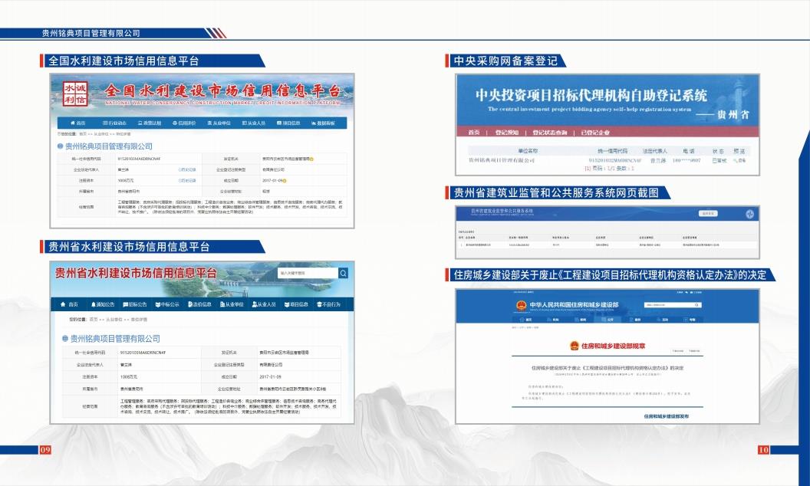Screen dimensions: 810x486
Task: Click 1008万元 capital value on Guizhou platform
Action: [x=129, y=376]
